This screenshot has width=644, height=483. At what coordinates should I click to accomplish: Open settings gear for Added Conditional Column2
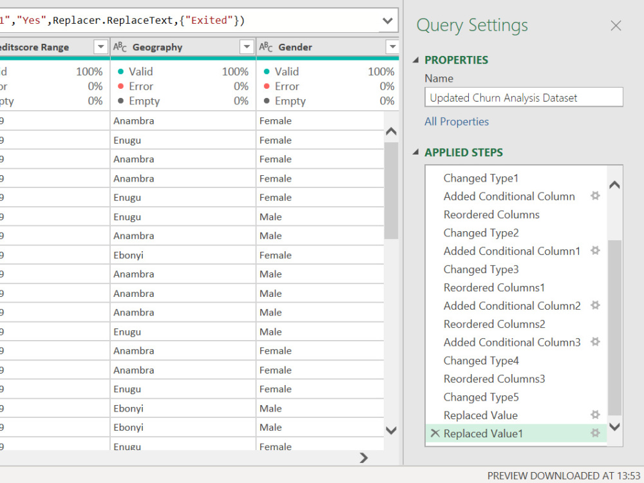(595, 305)
